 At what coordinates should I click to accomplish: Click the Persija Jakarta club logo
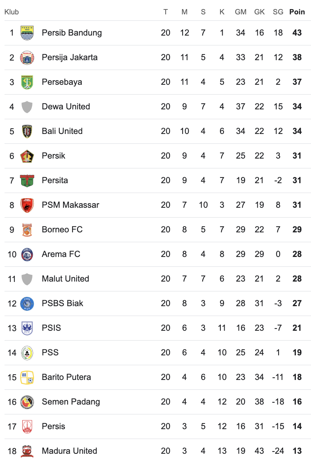[x=27, y=58]
